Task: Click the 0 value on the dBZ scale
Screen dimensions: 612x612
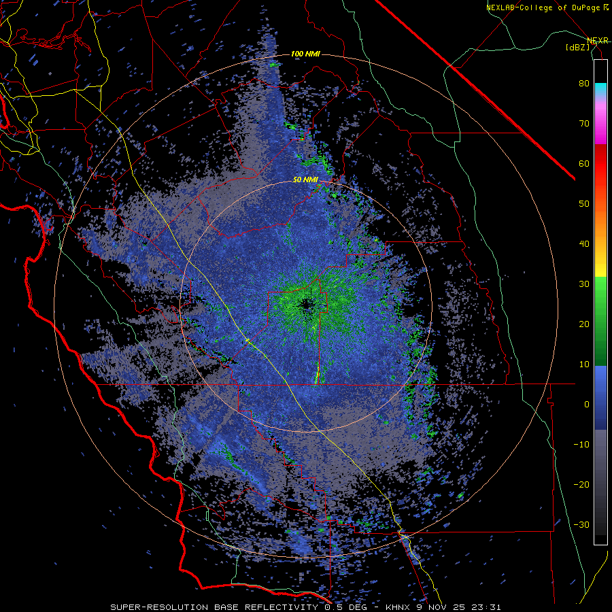Action: coord(587,405)
